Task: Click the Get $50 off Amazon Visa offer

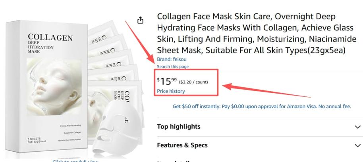Action: [x=262, y=106]
